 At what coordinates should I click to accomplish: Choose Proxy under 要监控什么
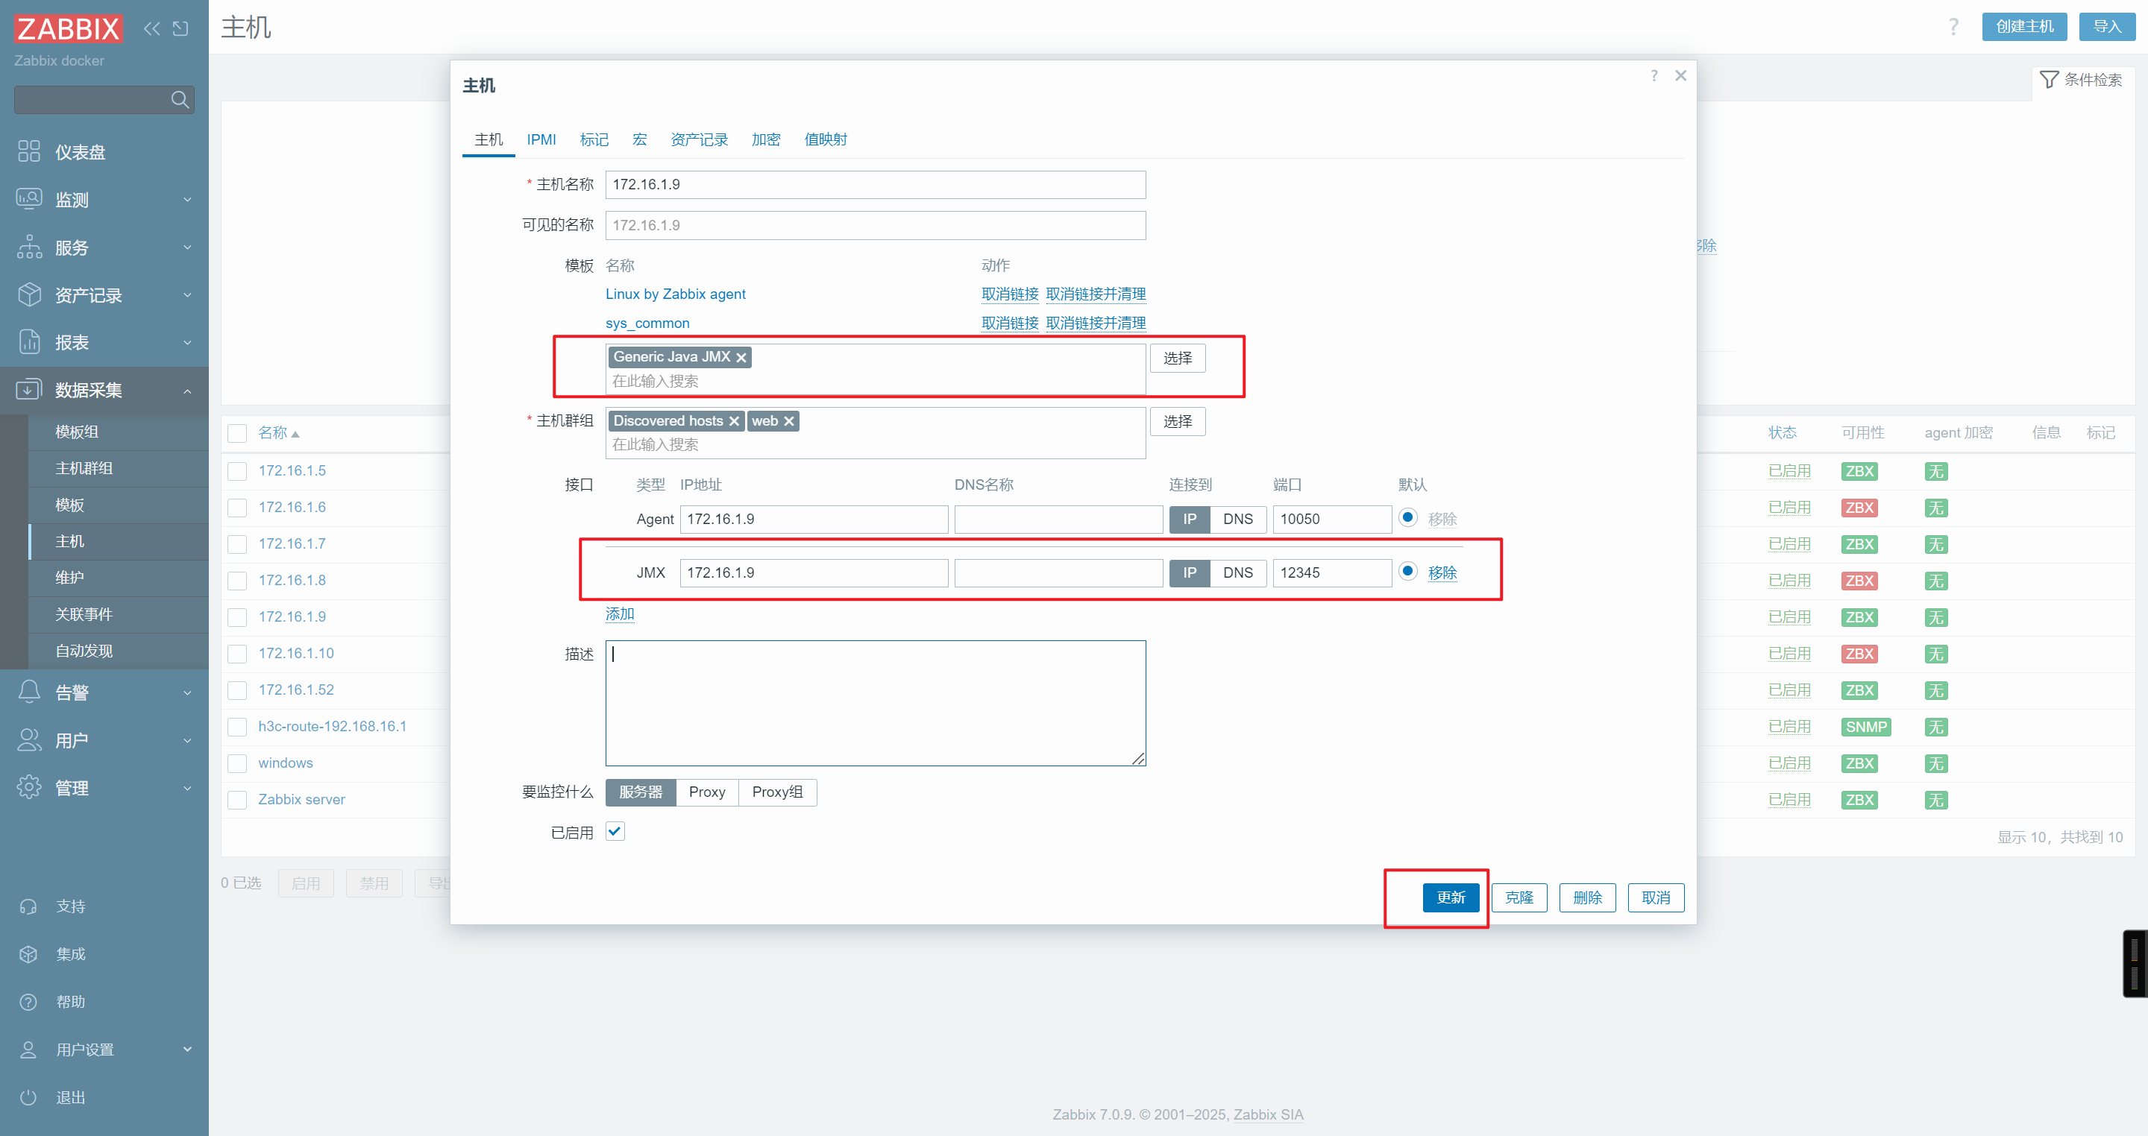click(x=706, y=792)
